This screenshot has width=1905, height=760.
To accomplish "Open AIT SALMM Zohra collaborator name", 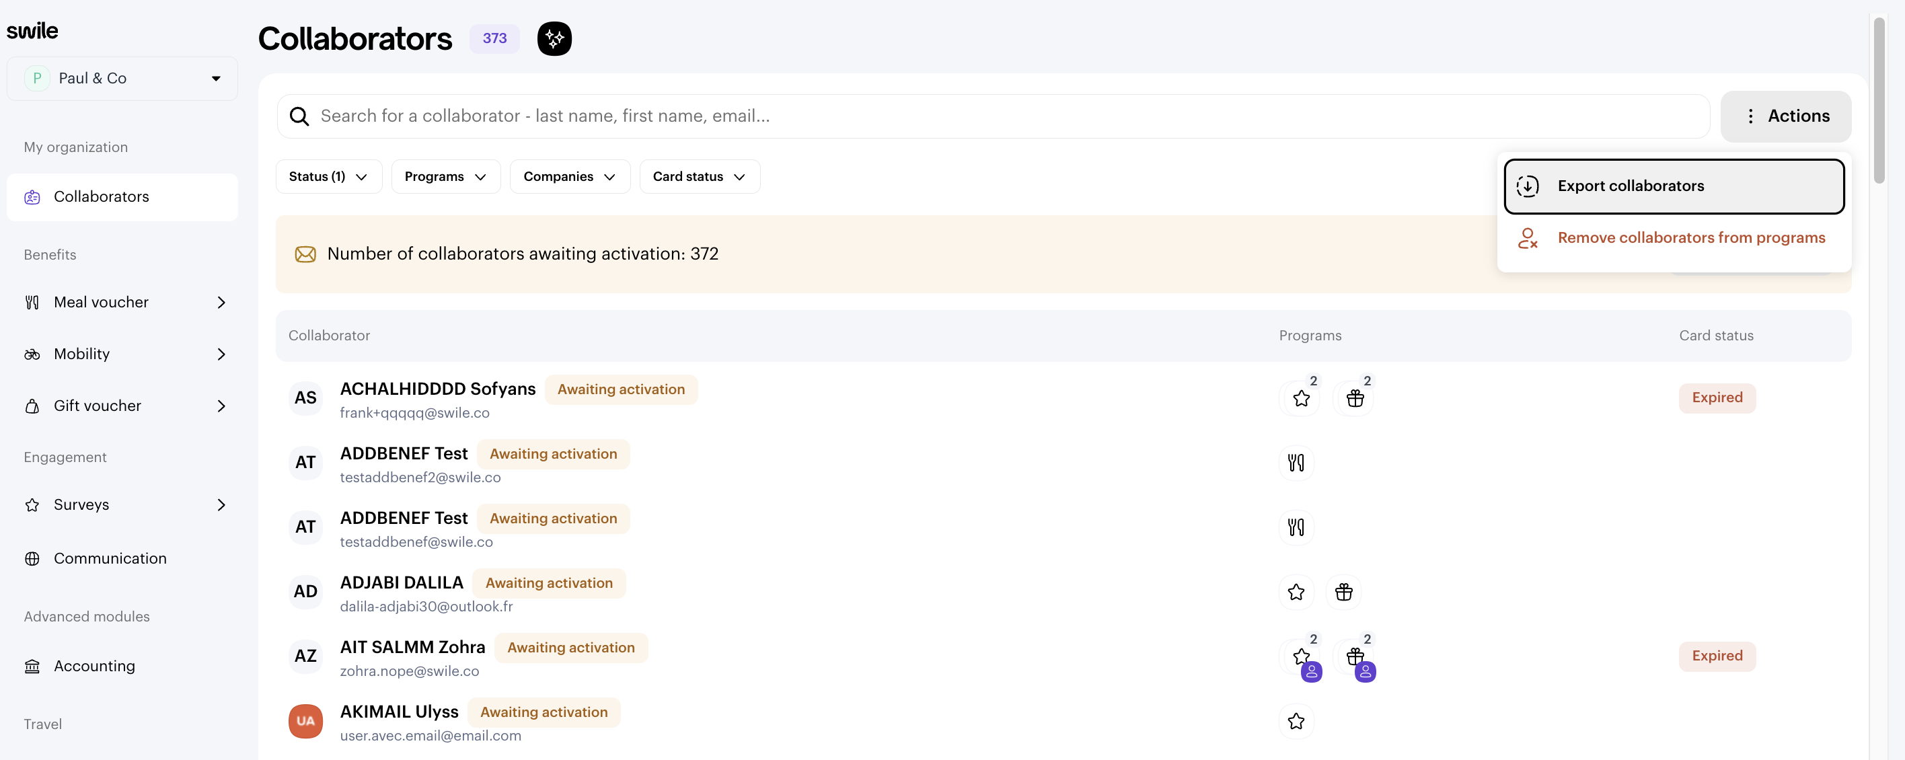I will [x=412, y=647].
